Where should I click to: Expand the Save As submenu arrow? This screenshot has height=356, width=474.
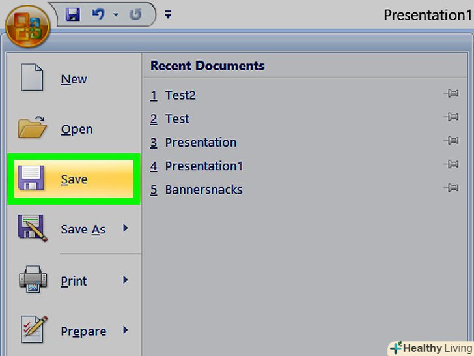pos(125,228)
